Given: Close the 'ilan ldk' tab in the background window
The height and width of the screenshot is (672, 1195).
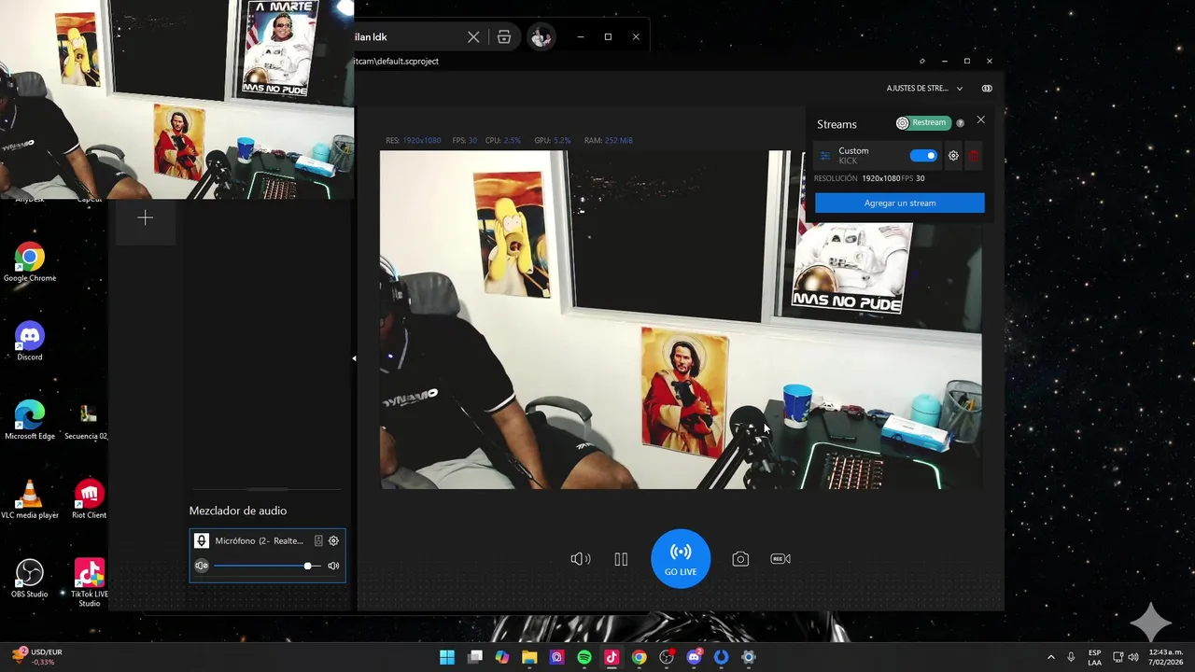Looking at the screenshot, I should 473,37.
